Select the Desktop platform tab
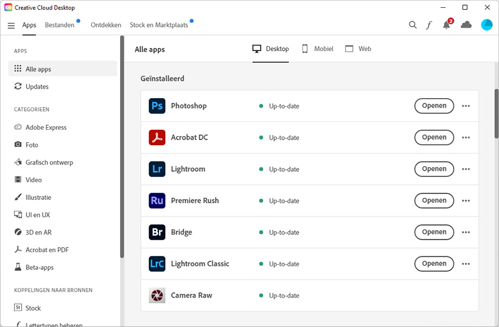This screenshot has height=327, width=499. 270,49
